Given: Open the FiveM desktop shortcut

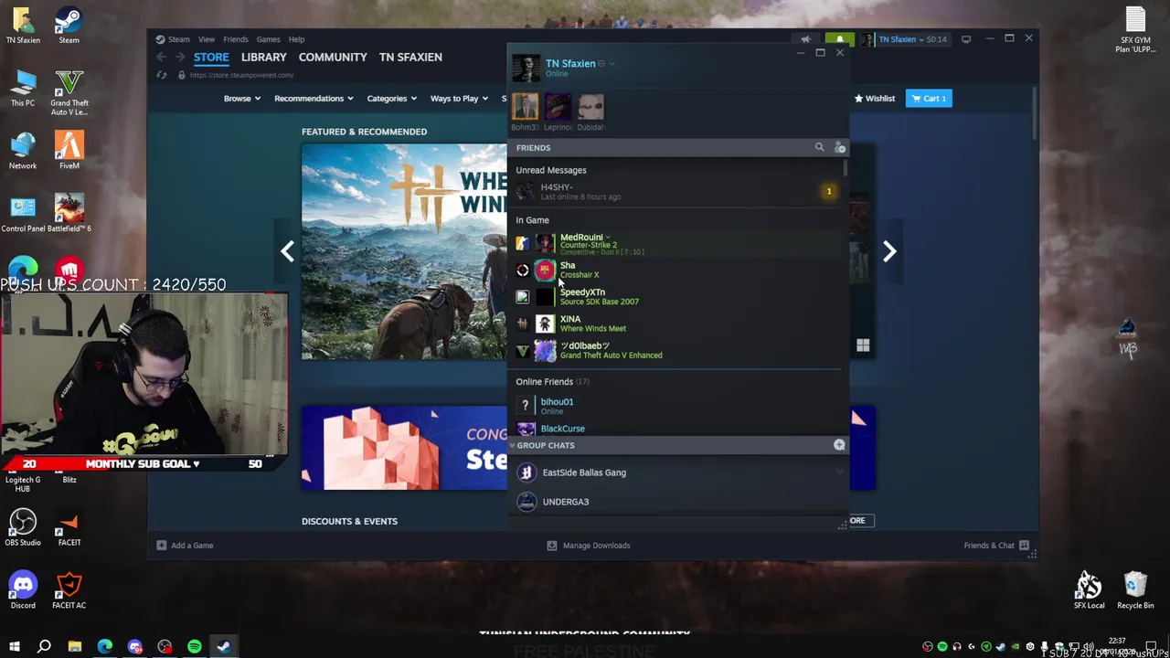Looking at the screenshot, I should (x=69, y=151).
